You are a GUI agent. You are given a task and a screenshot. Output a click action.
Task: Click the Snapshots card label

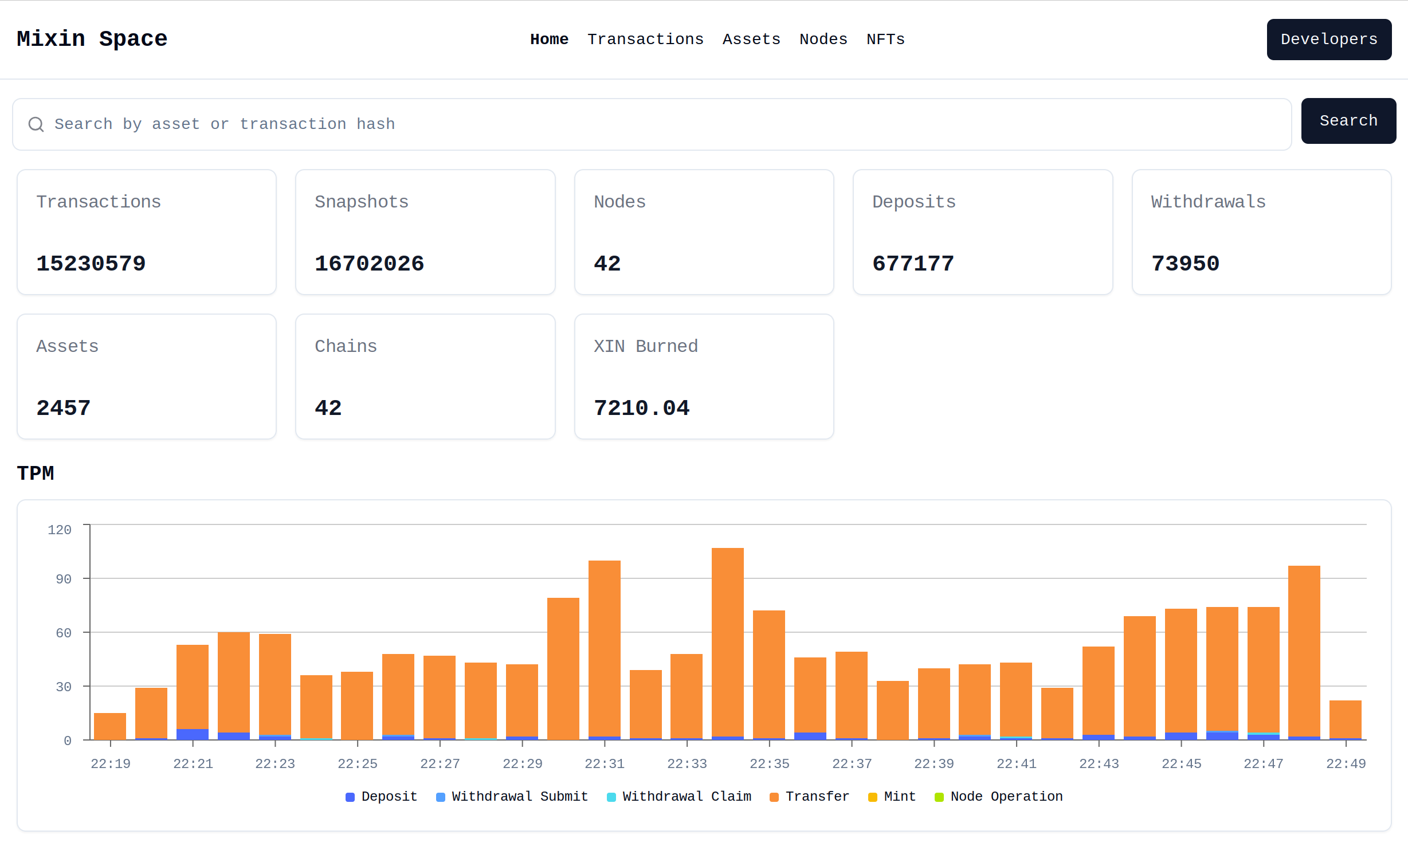click(x=362, y=202)
